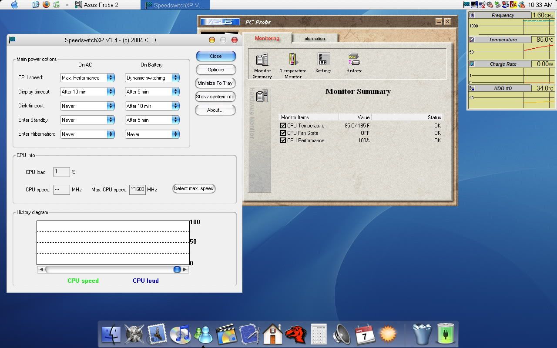The width and height of the screenshot is (557, 348).
Task: Open the On Battery Display timeout dropdown
Action: 152,92
